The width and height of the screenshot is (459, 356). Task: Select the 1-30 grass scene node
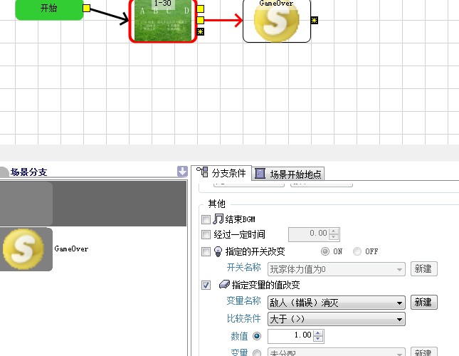(x=163, y=21)
